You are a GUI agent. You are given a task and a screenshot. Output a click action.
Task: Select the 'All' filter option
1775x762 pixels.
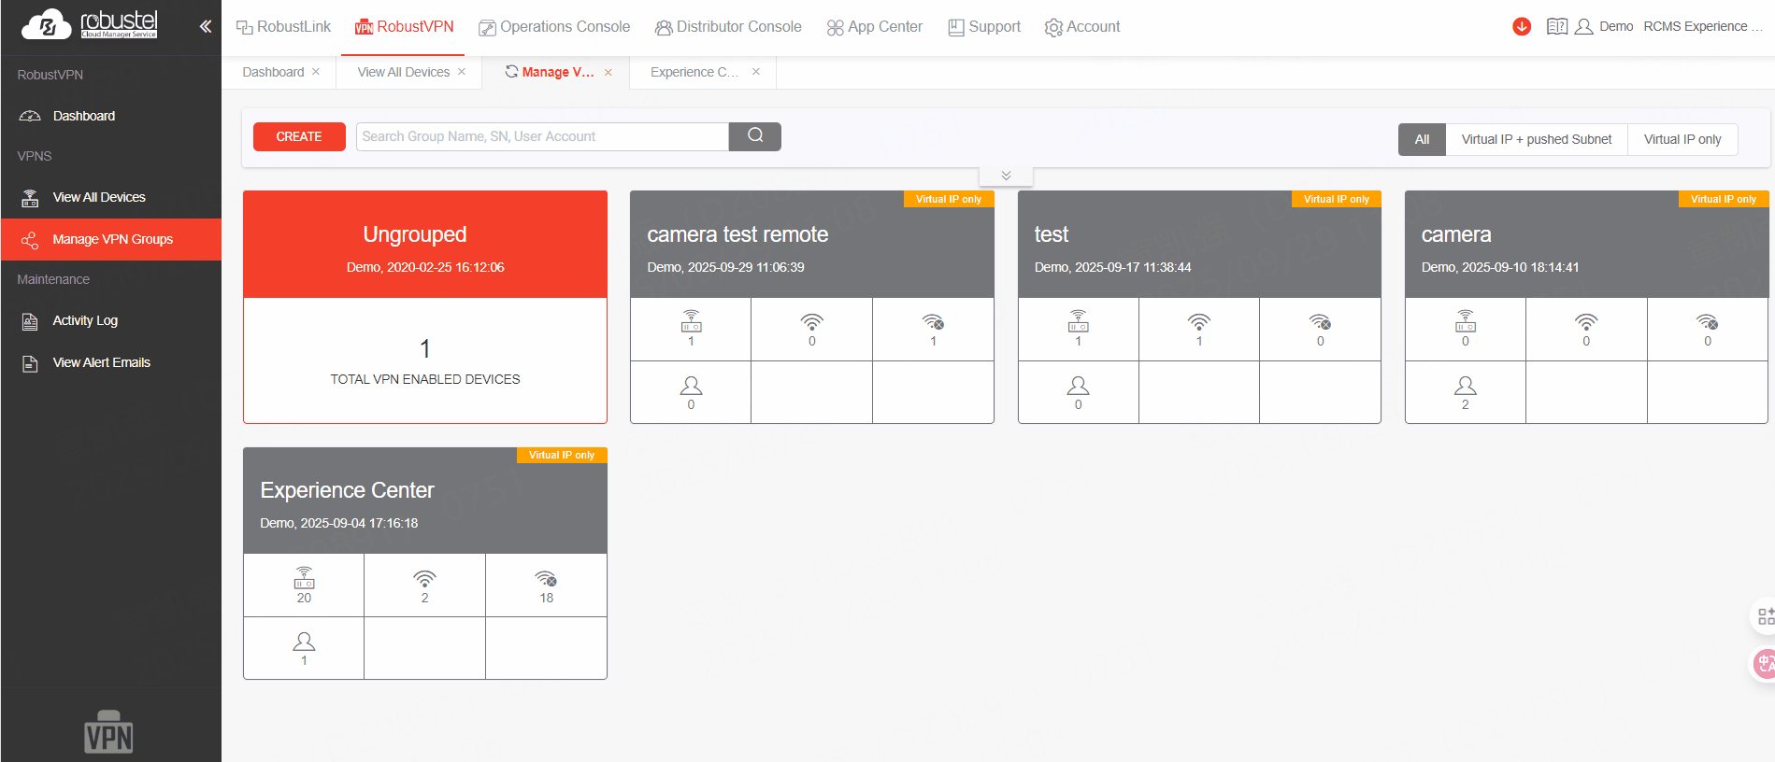coord(1422,139)
